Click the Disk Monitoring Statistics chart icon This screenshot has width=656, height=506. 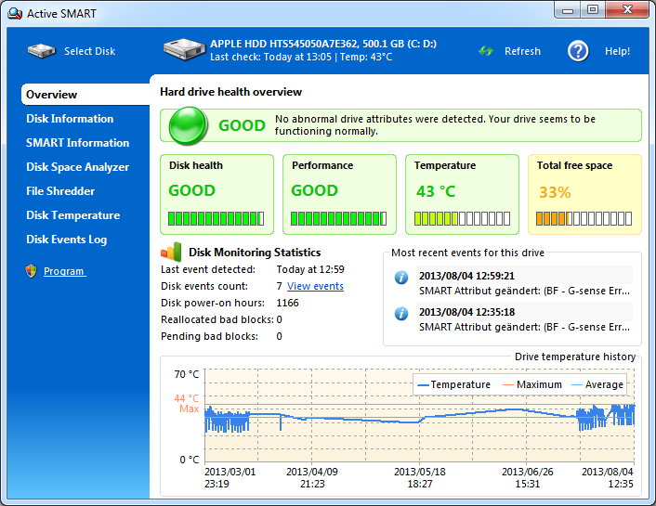172,252
